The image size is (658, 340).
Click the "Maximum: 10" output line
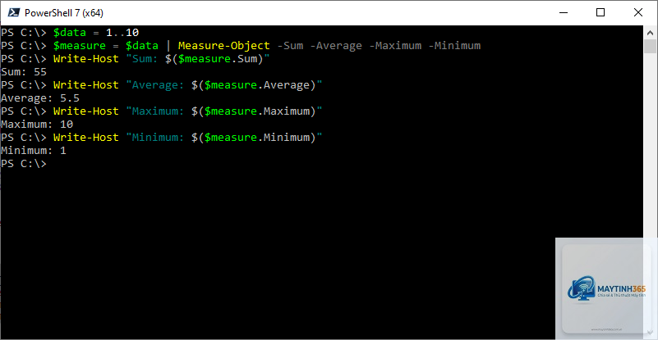[37, 124]
